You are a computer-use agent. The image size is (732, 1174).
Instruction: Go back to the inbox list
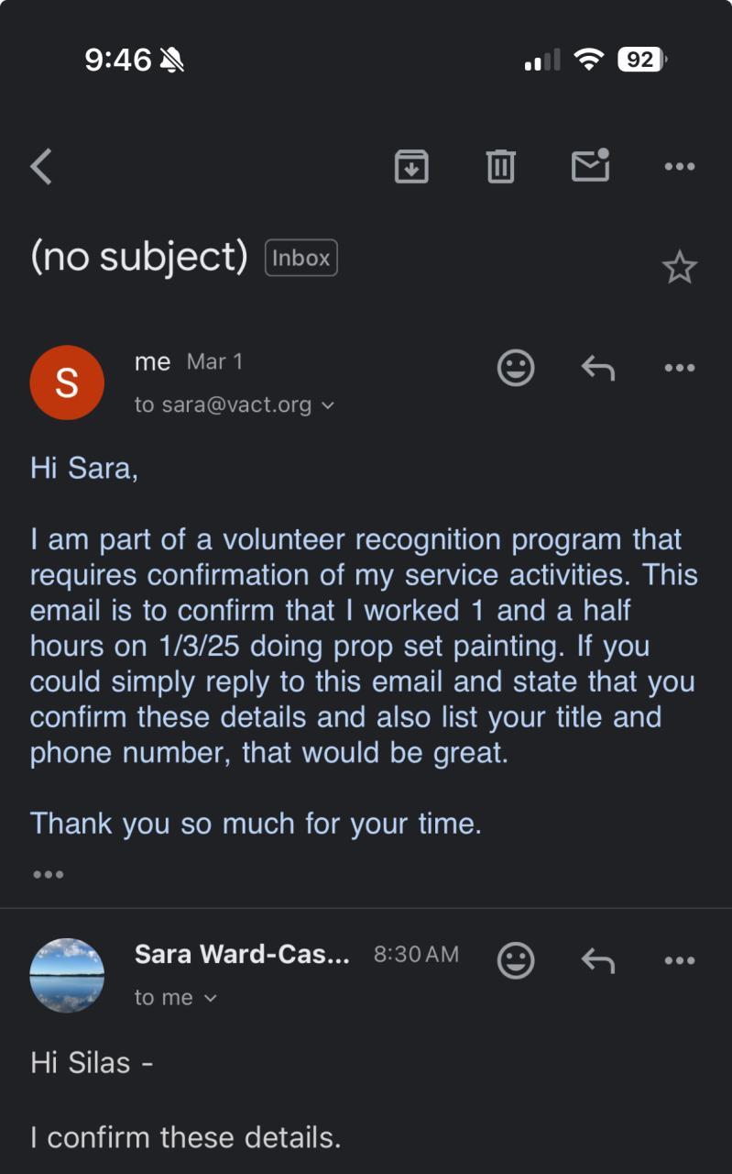click(x=41, y=167)
